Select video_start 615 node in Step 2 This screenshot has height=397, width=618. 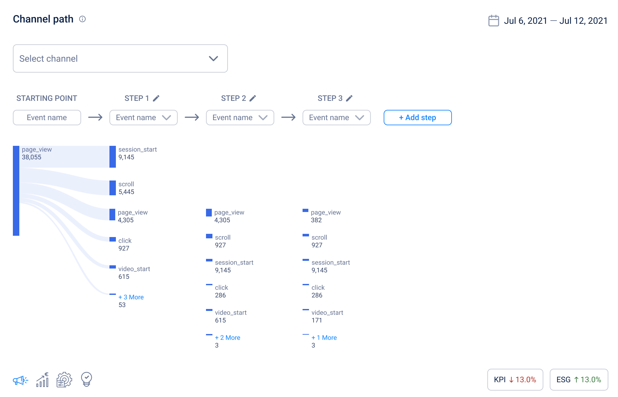tap(209, 310)
